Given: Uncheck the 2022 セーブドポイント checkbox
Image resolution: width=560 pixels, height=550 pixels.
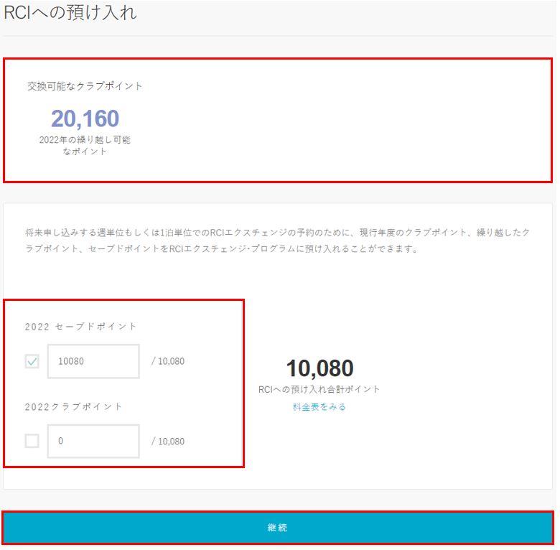Looking at the screenshot, I should (32, 361).
